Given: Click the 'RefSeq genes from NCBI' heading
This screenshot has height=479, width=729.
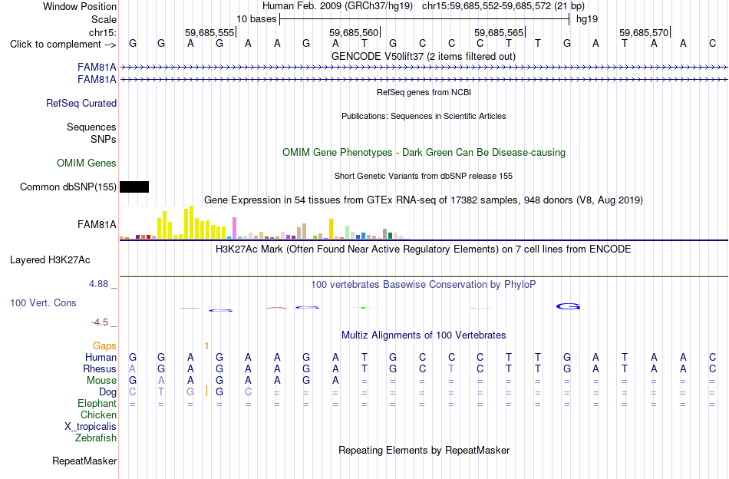Looking at the screenshot, I should pos(424,92).
